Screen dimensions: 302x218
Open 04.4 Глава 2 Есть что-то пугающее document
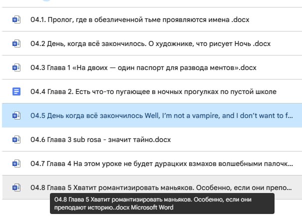pos(153,91)
